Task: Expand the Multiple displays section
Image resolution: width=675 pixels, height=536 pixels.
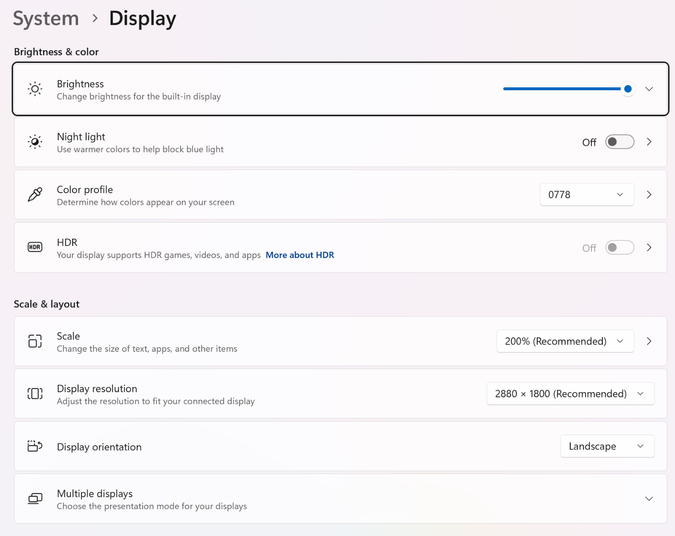Action: pos(649,498)
